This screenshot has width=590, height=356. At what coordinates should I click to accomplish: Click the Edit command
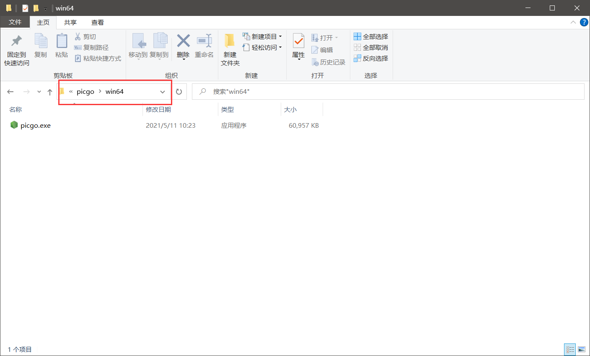pos(322,50)
